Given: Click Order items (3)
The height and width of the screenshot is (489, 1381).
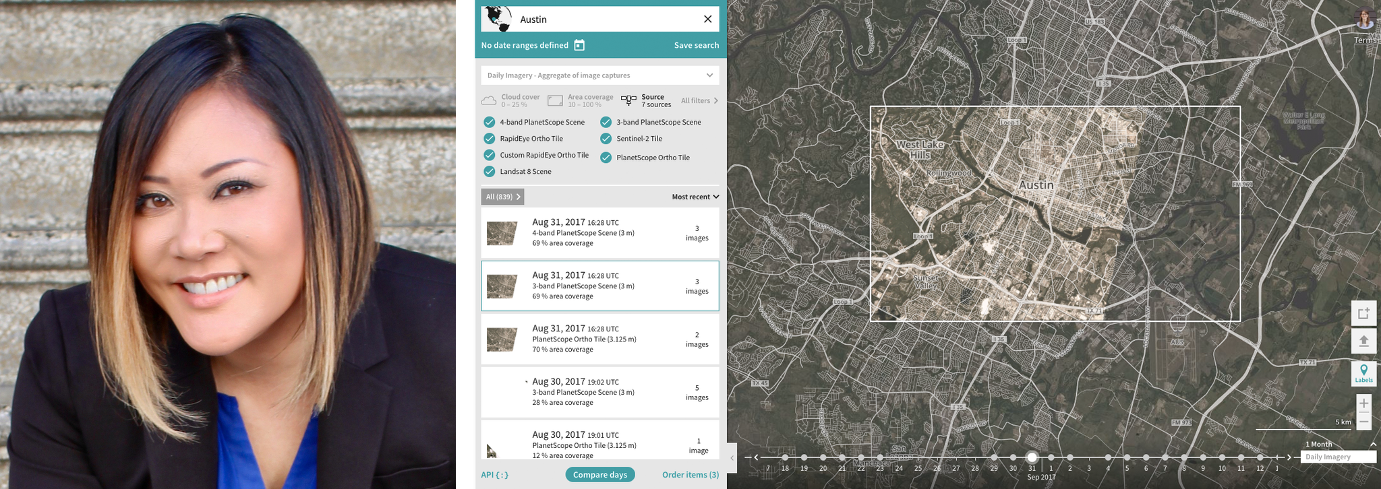Looking at the screenshot, I should (690, 475).
